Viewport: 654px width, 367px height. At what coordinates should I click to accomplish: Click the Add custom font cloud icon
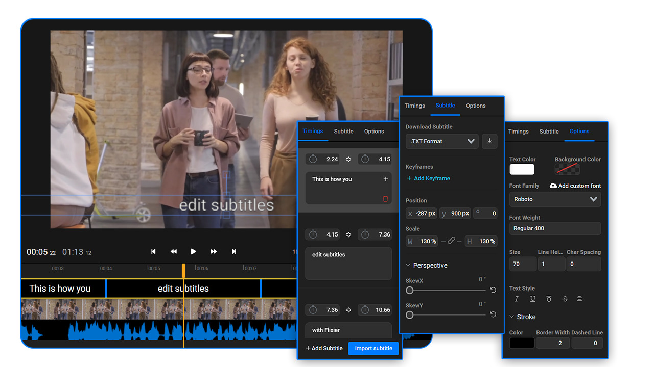(x=553, y=186)
